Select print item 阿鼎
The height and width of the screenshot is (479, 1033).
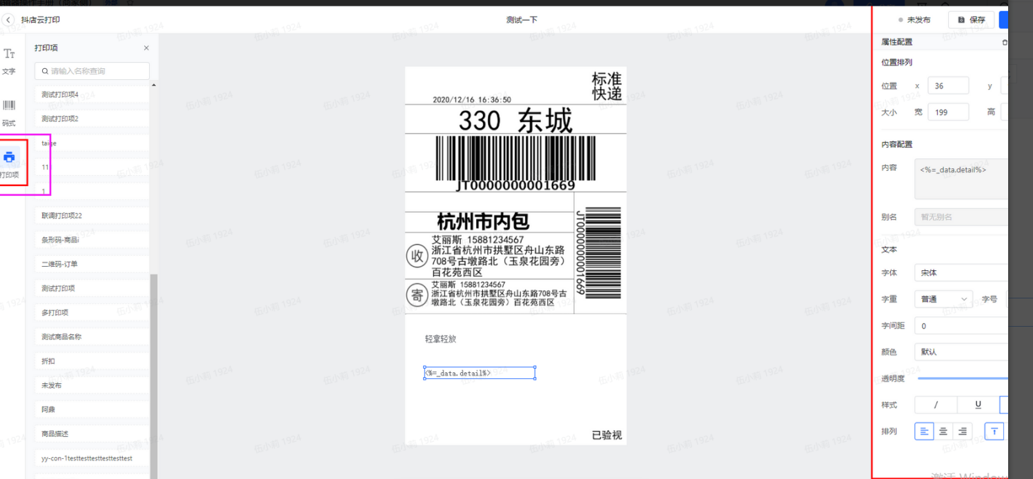(92, 409)
